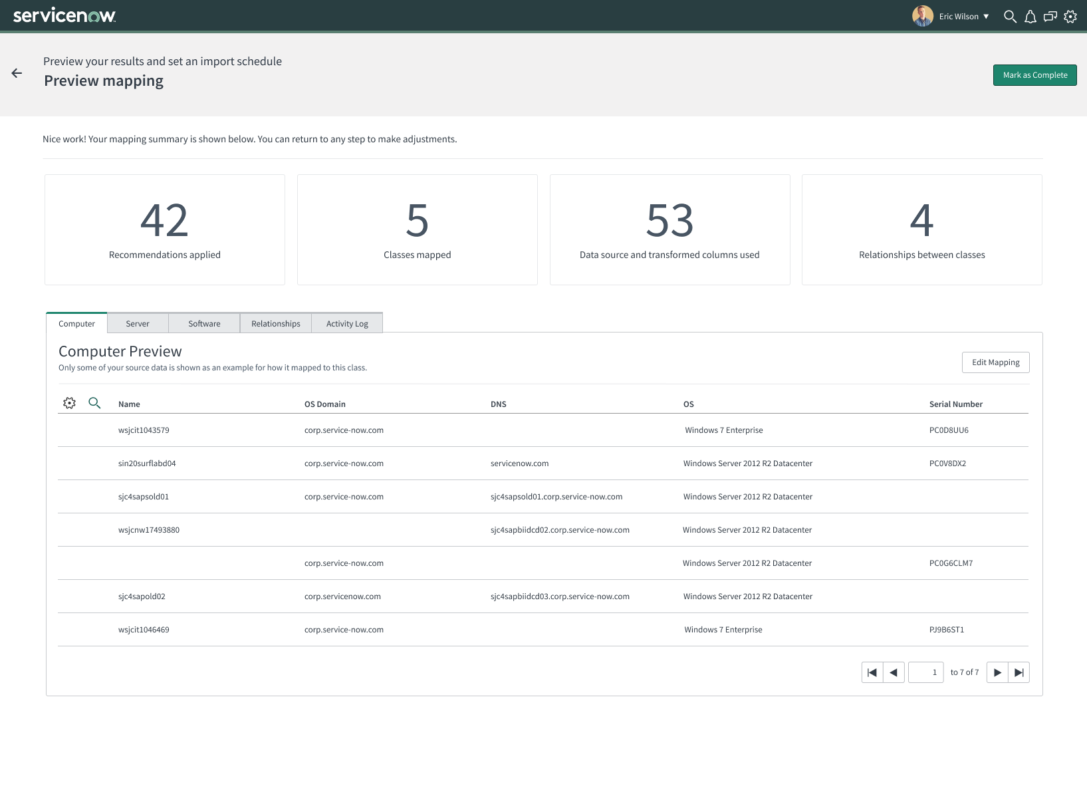Select the sin20surflabd04 name cell
1087x802 pixels.
tap(147, 464)
